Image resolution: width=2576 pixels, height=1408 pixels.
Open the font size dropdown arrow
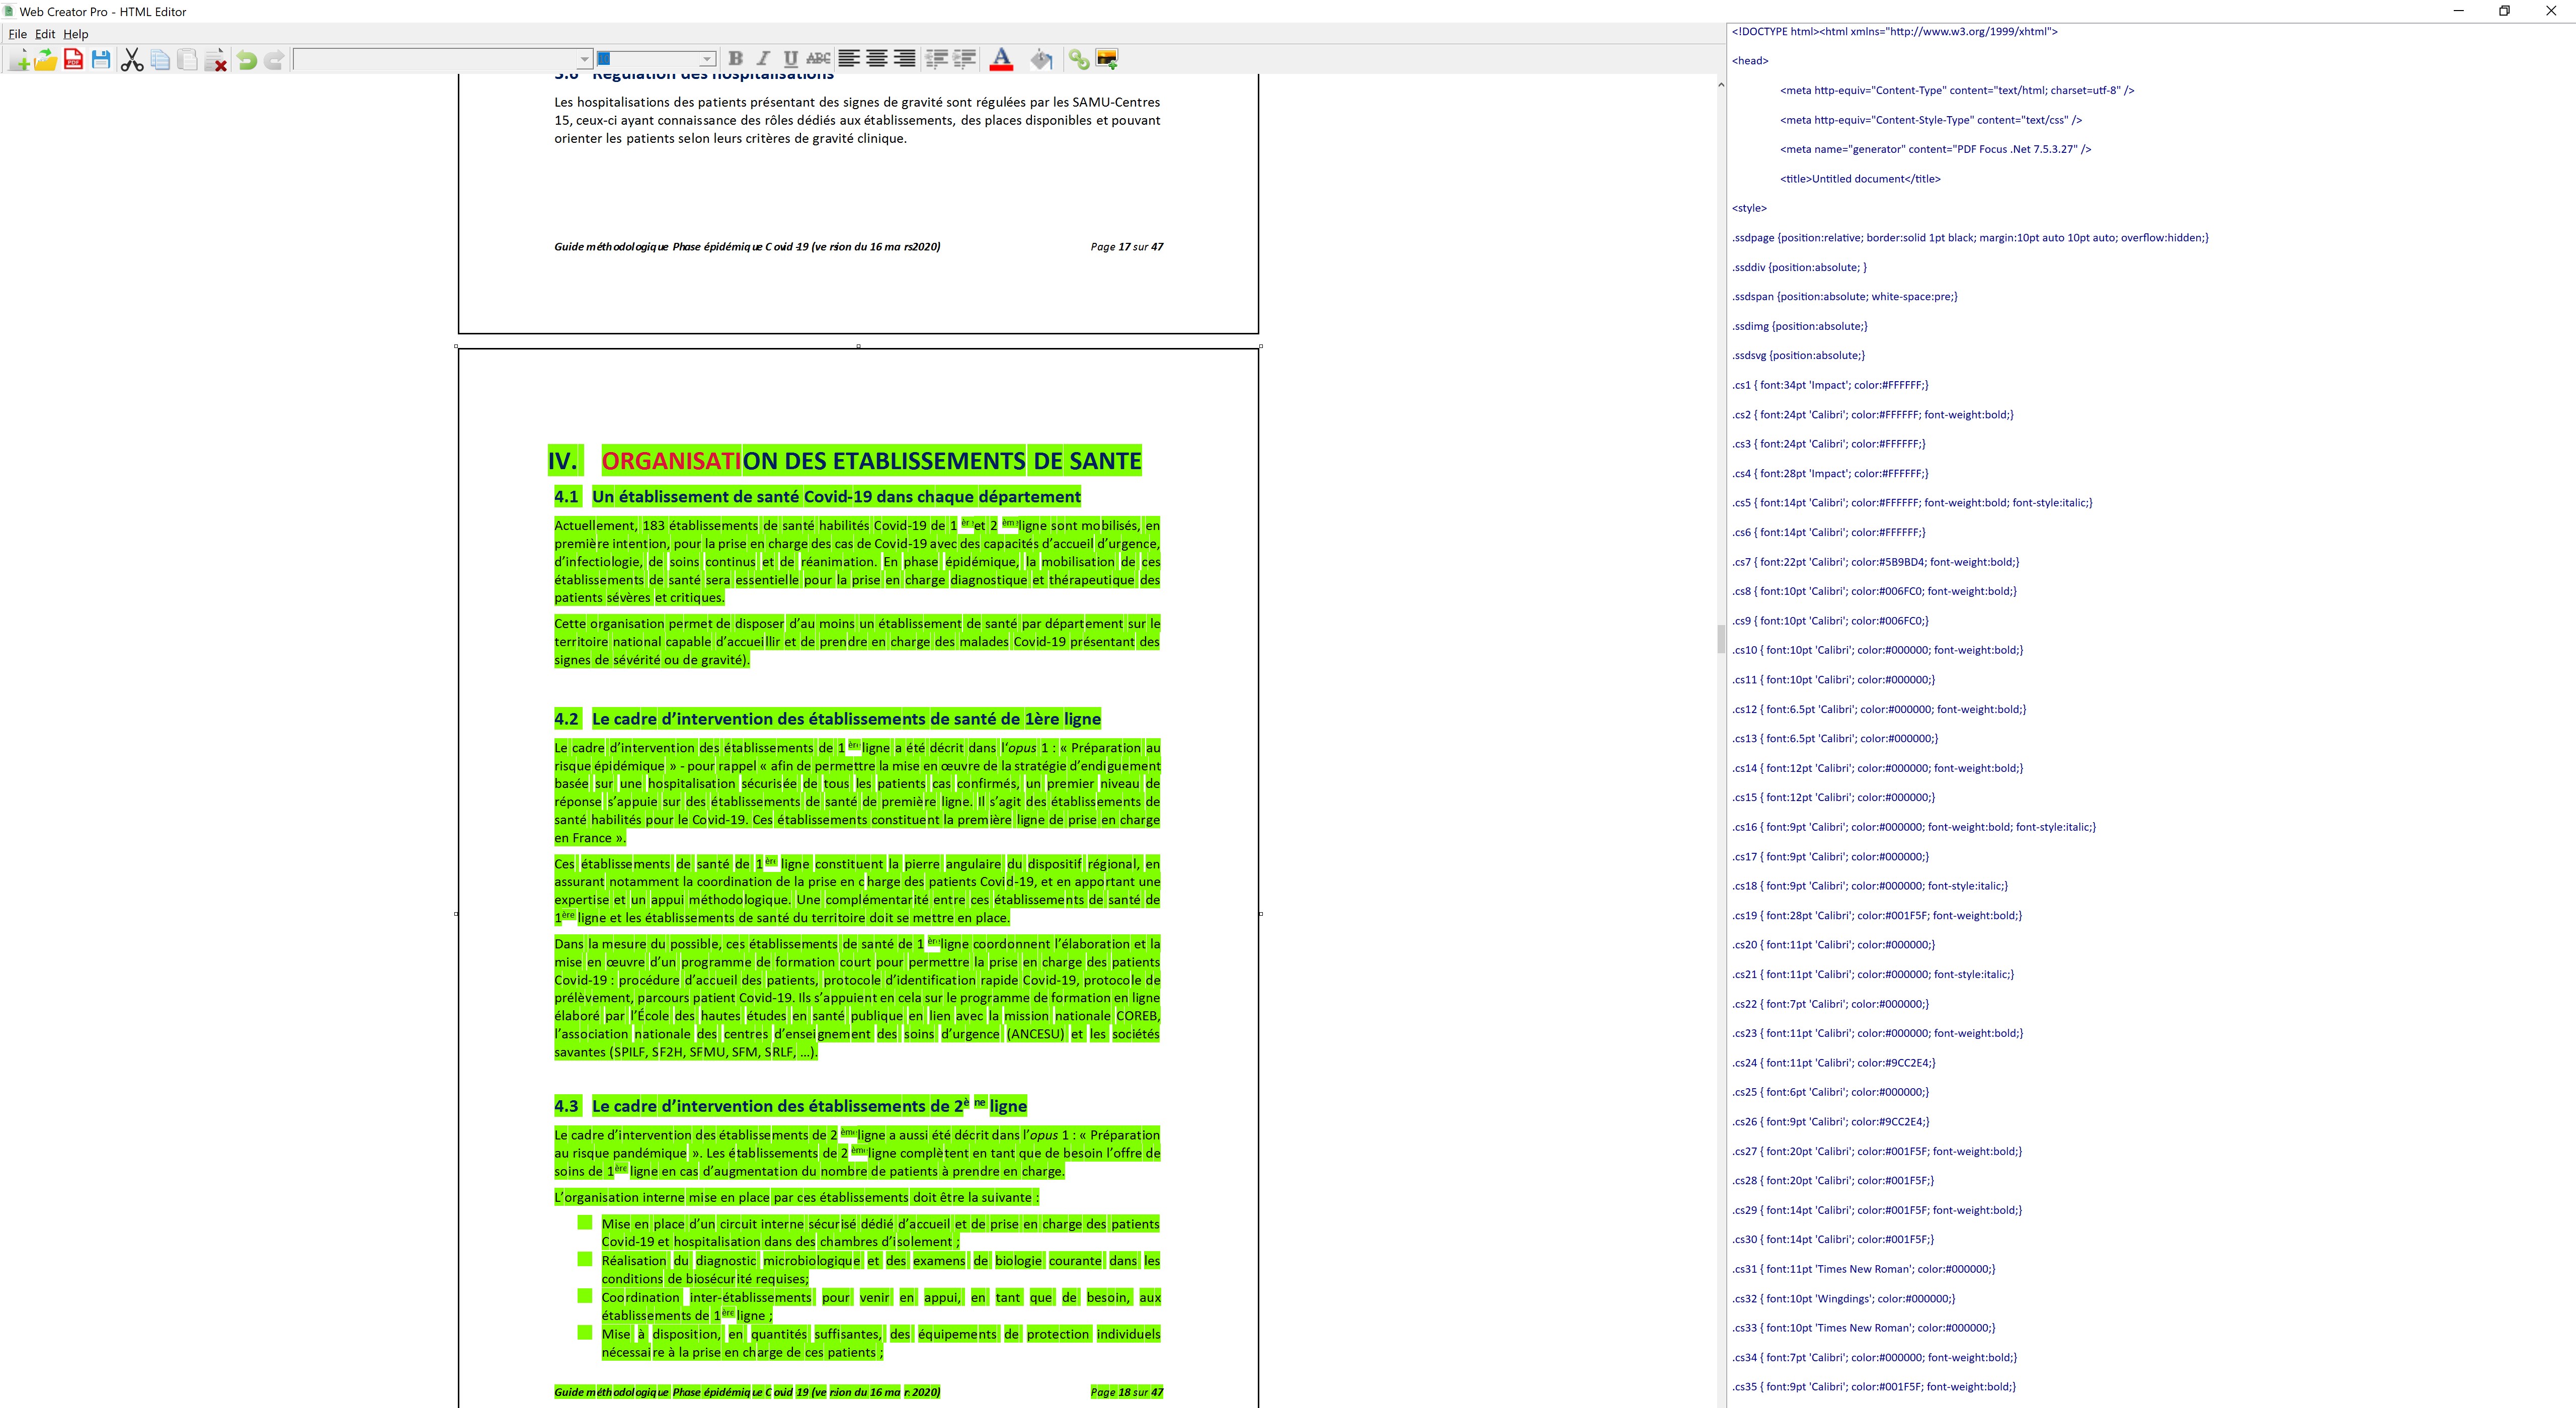(x=706, y=60)
